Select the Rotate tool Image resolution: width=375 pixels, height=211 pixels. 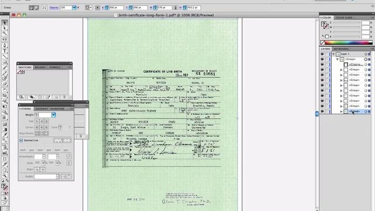[x=5, y=90]
